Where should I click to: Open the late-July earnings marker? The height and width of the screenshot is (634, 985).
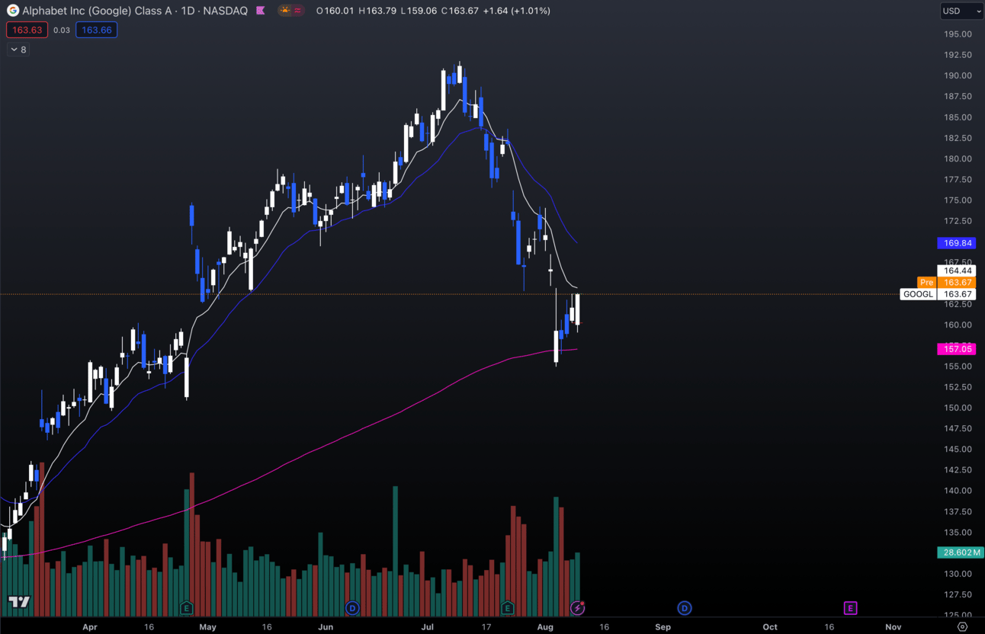click(x=508, y=608)
